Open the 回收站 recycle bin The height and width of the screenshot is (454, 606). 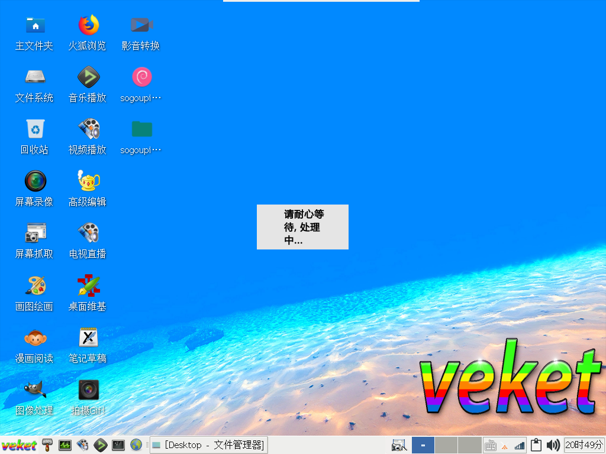pos(35,128)
